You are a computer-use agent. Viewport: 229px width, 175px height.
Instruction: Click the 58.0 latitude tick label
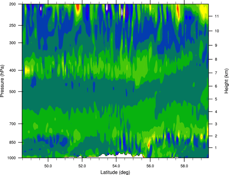185,166
